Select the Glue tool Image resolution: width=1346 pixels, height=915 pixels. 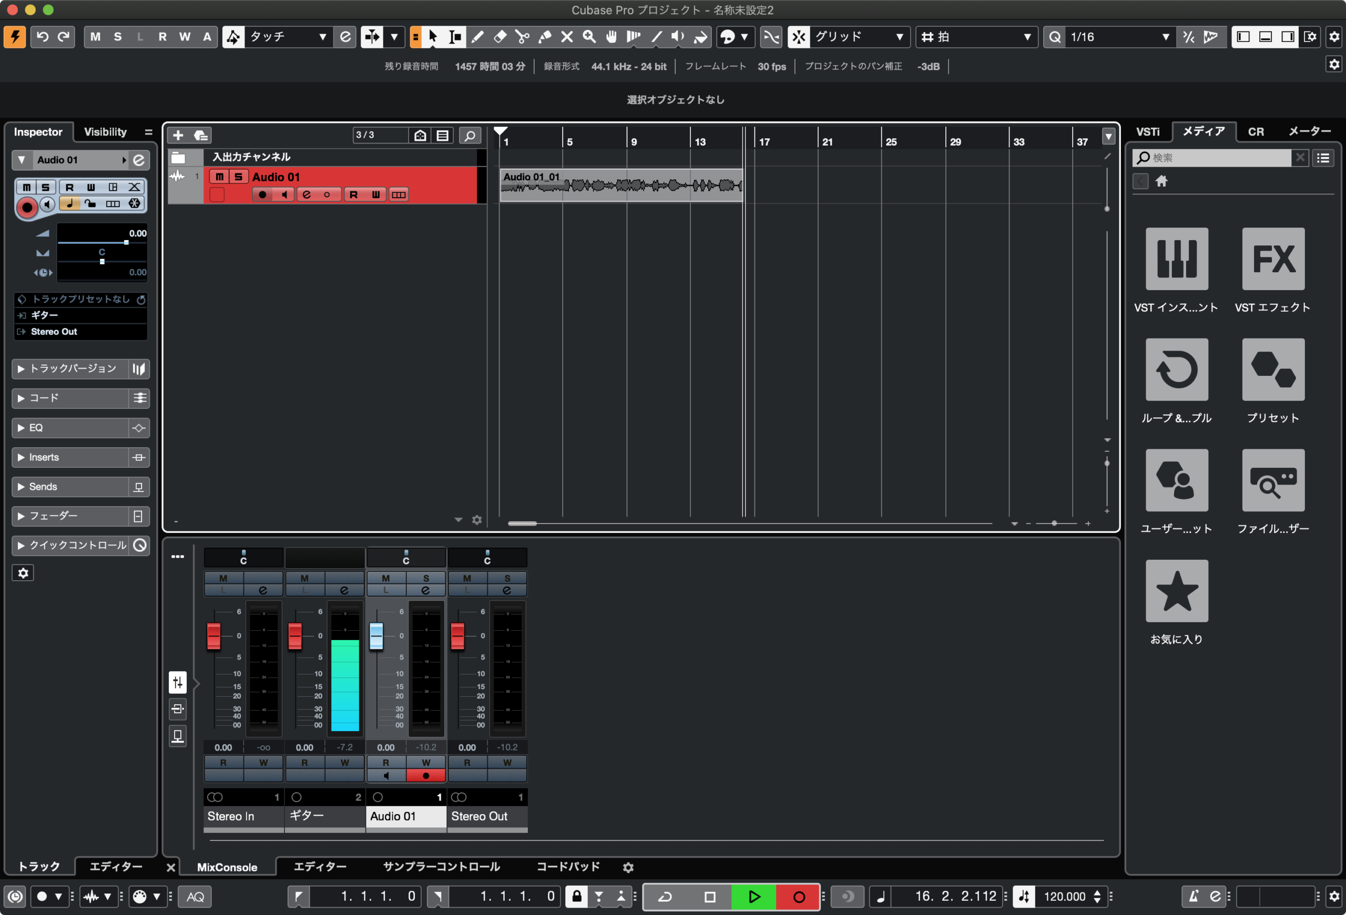[544, 37]
